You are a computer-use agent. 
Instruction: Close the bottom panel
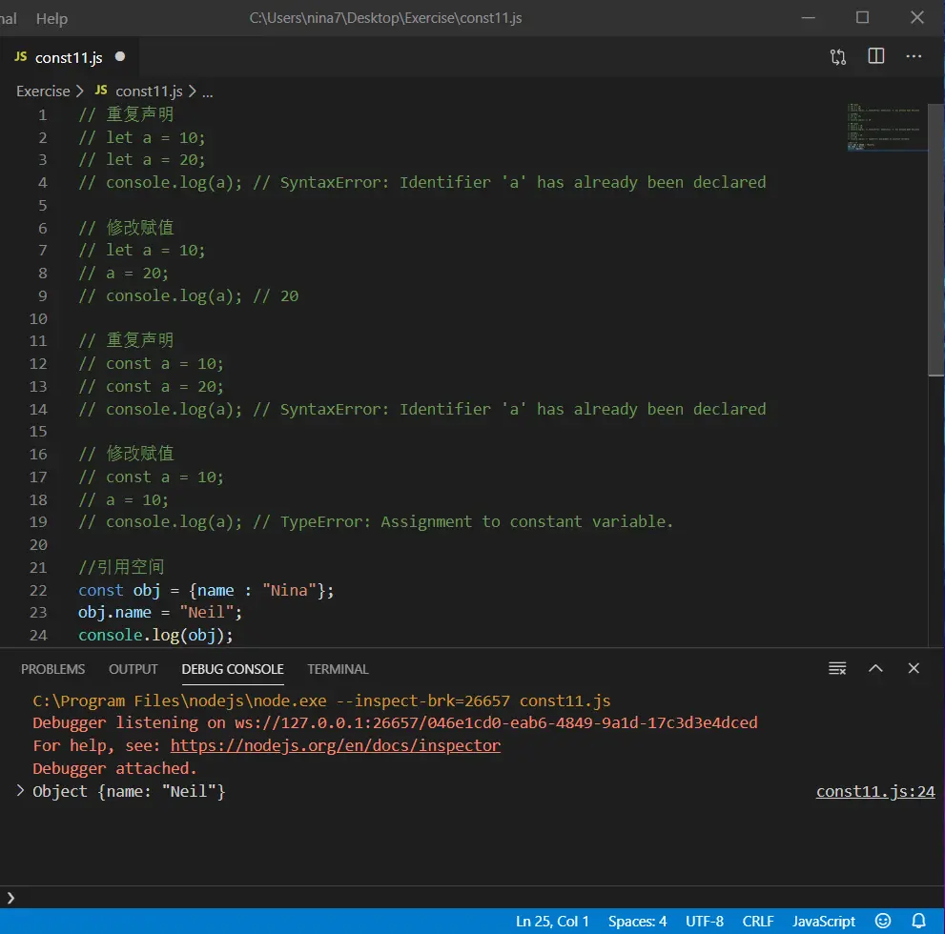pyautogui.click(x=914, y=668)
